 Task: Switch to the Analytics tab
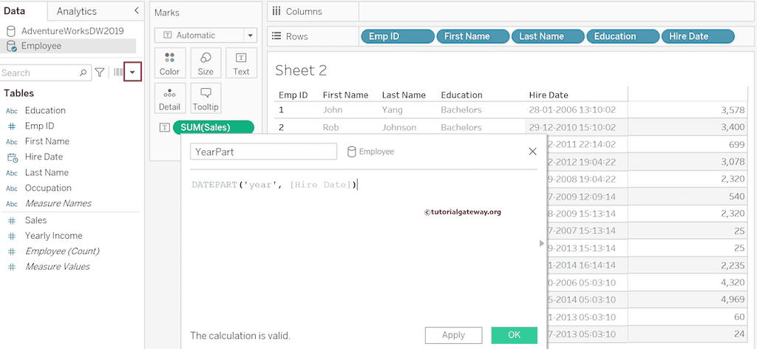(77, 11)
